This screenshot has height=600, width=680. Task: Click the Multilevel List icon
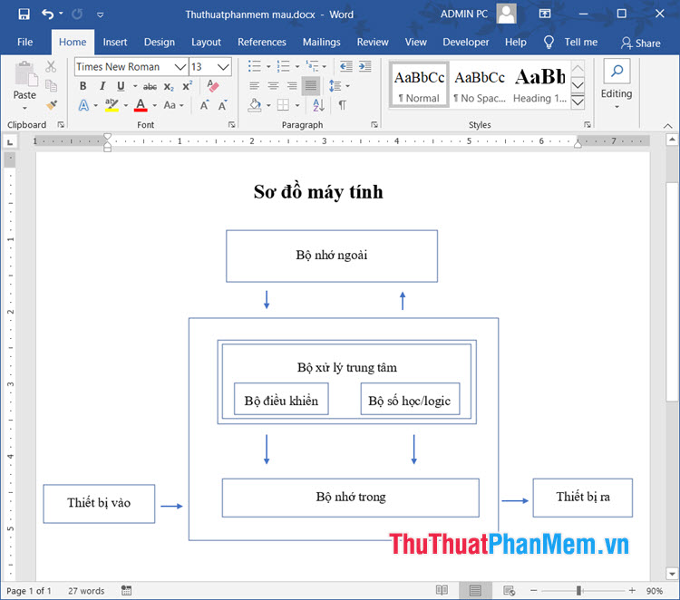tap(312, 66)
